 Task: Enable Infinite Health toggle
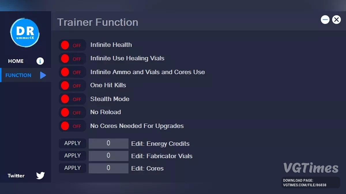click(x=72, y=45)
